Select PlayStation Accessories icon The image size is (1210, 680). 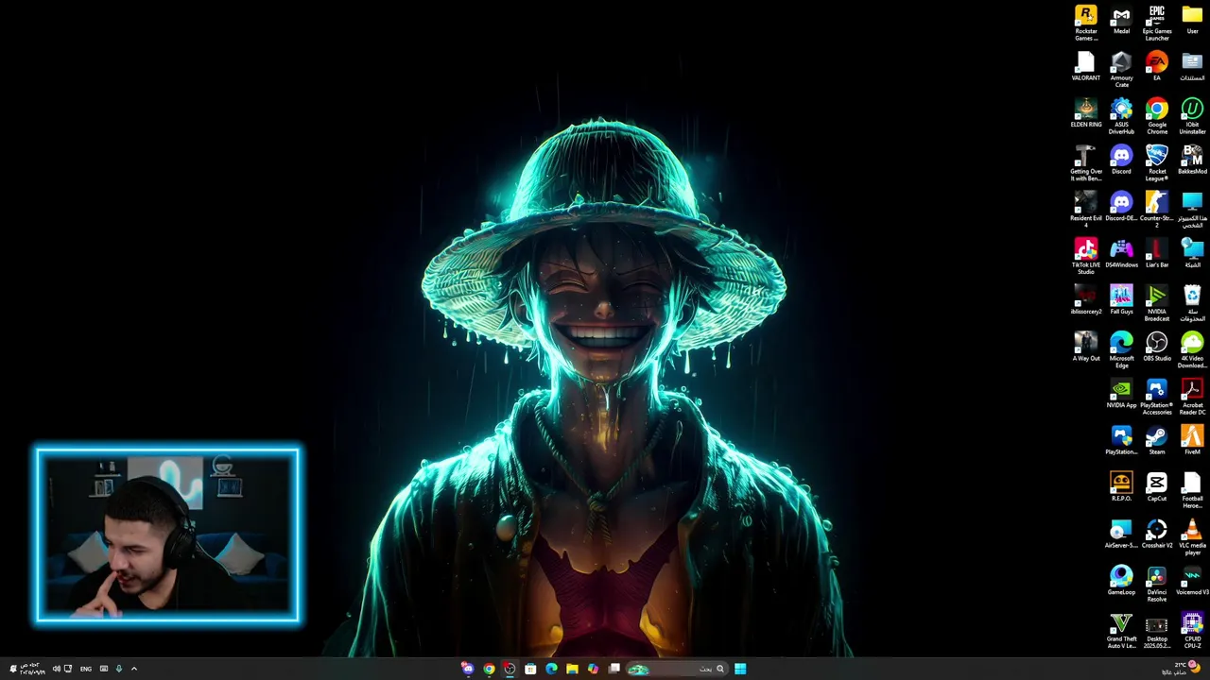[x=1157, y=397]
